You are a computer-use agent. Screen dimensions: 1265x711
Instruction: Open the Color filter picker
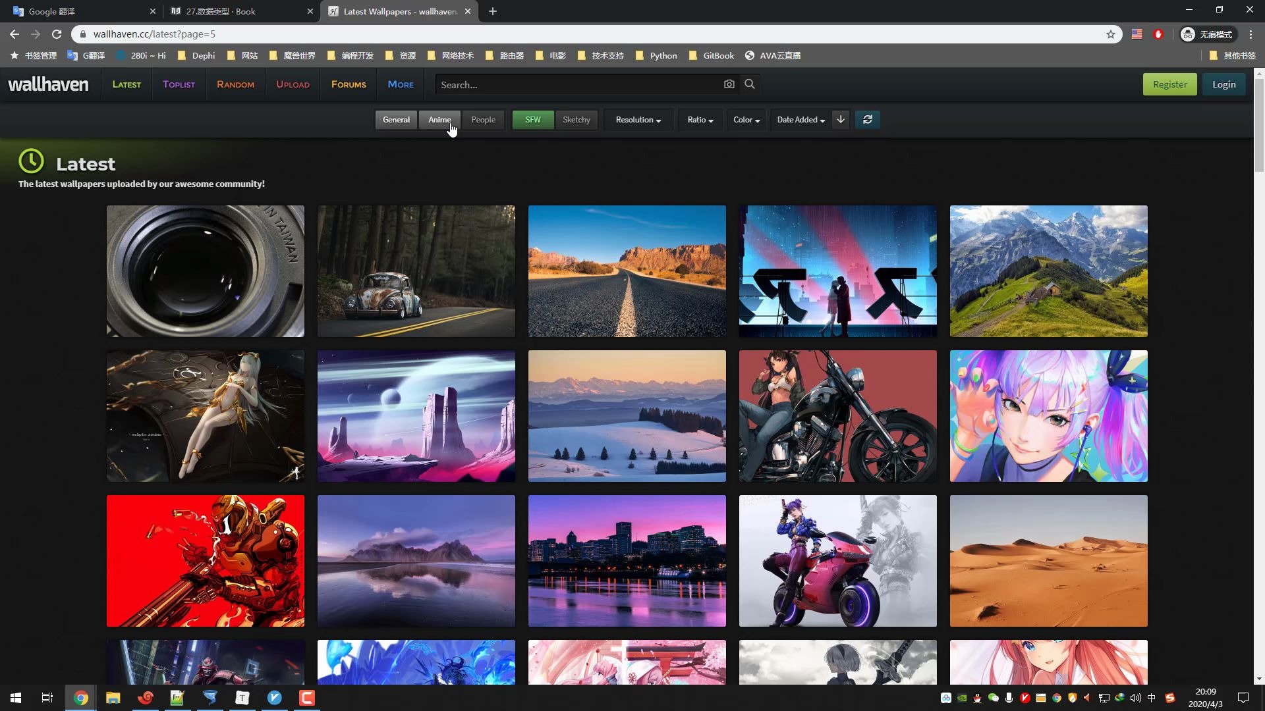[746, 120]
